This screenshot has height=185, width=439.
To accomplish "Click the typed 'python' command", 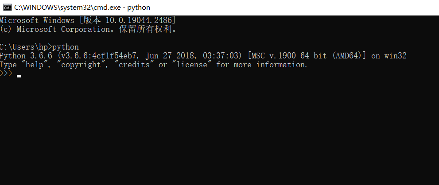I will pyautogui.click(x=66, y=47).
